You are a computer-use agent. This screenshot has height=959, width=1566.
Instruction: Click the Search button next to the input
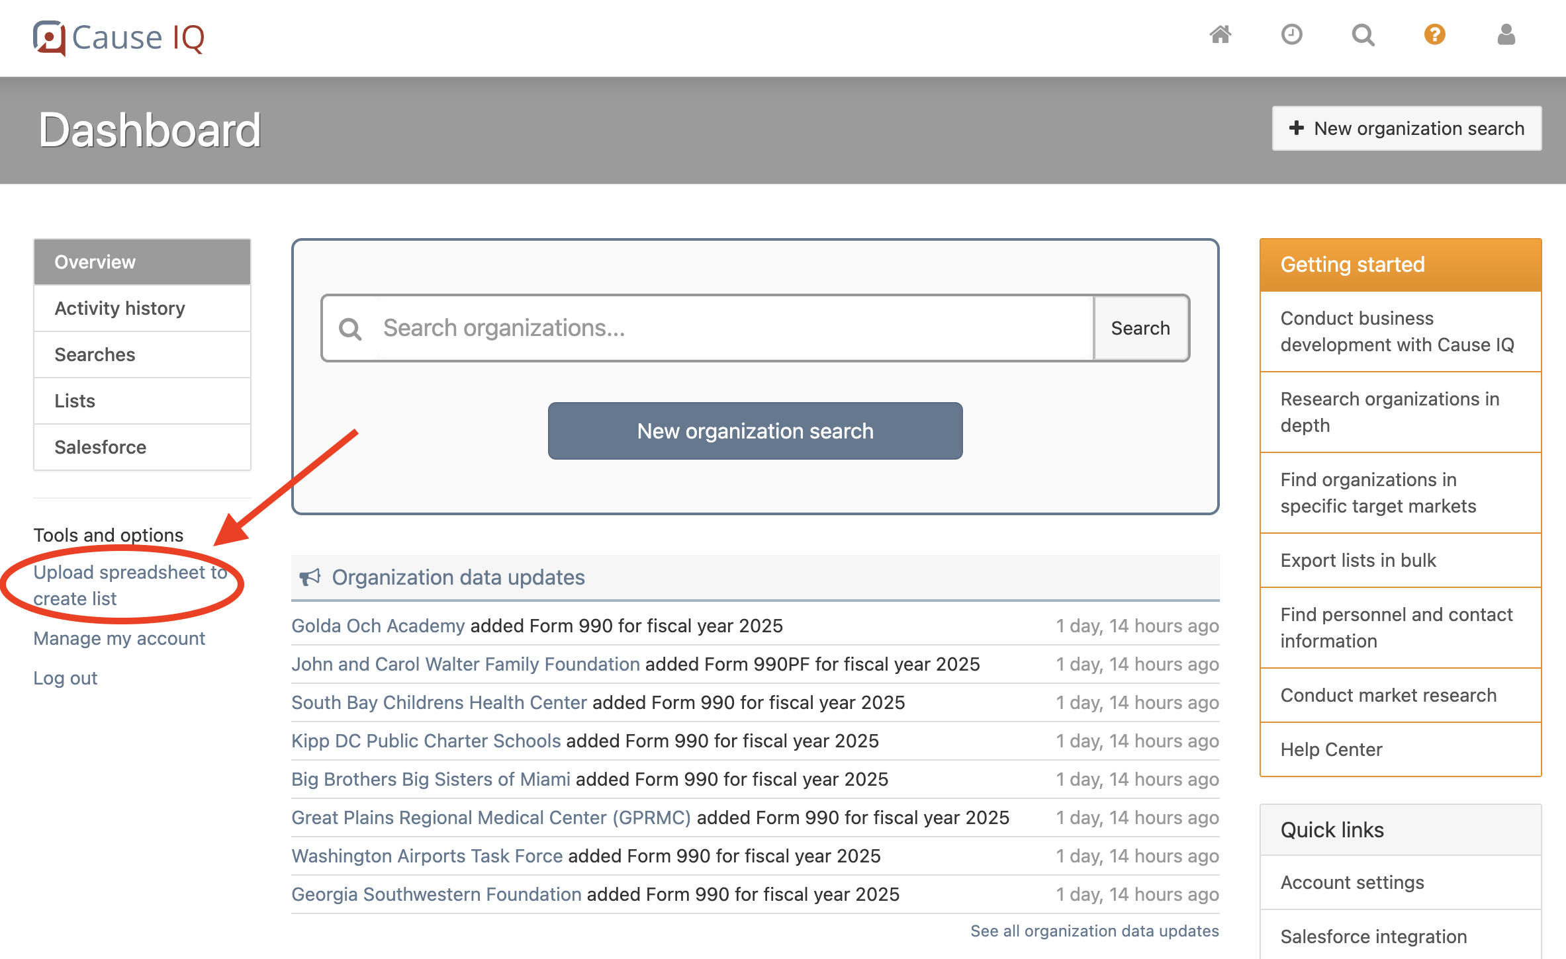(x=1140, y=328)
